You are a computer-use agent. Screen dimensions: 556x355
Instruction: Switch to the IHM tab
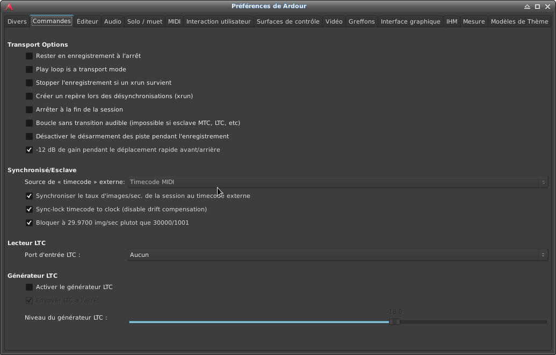[x=452, y=21]
